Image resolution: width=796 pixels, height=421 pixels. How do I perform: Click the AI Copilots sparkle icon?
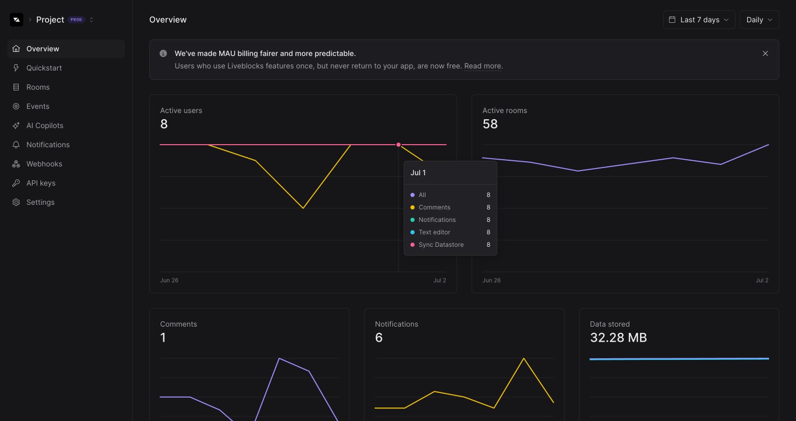[16, 125]
